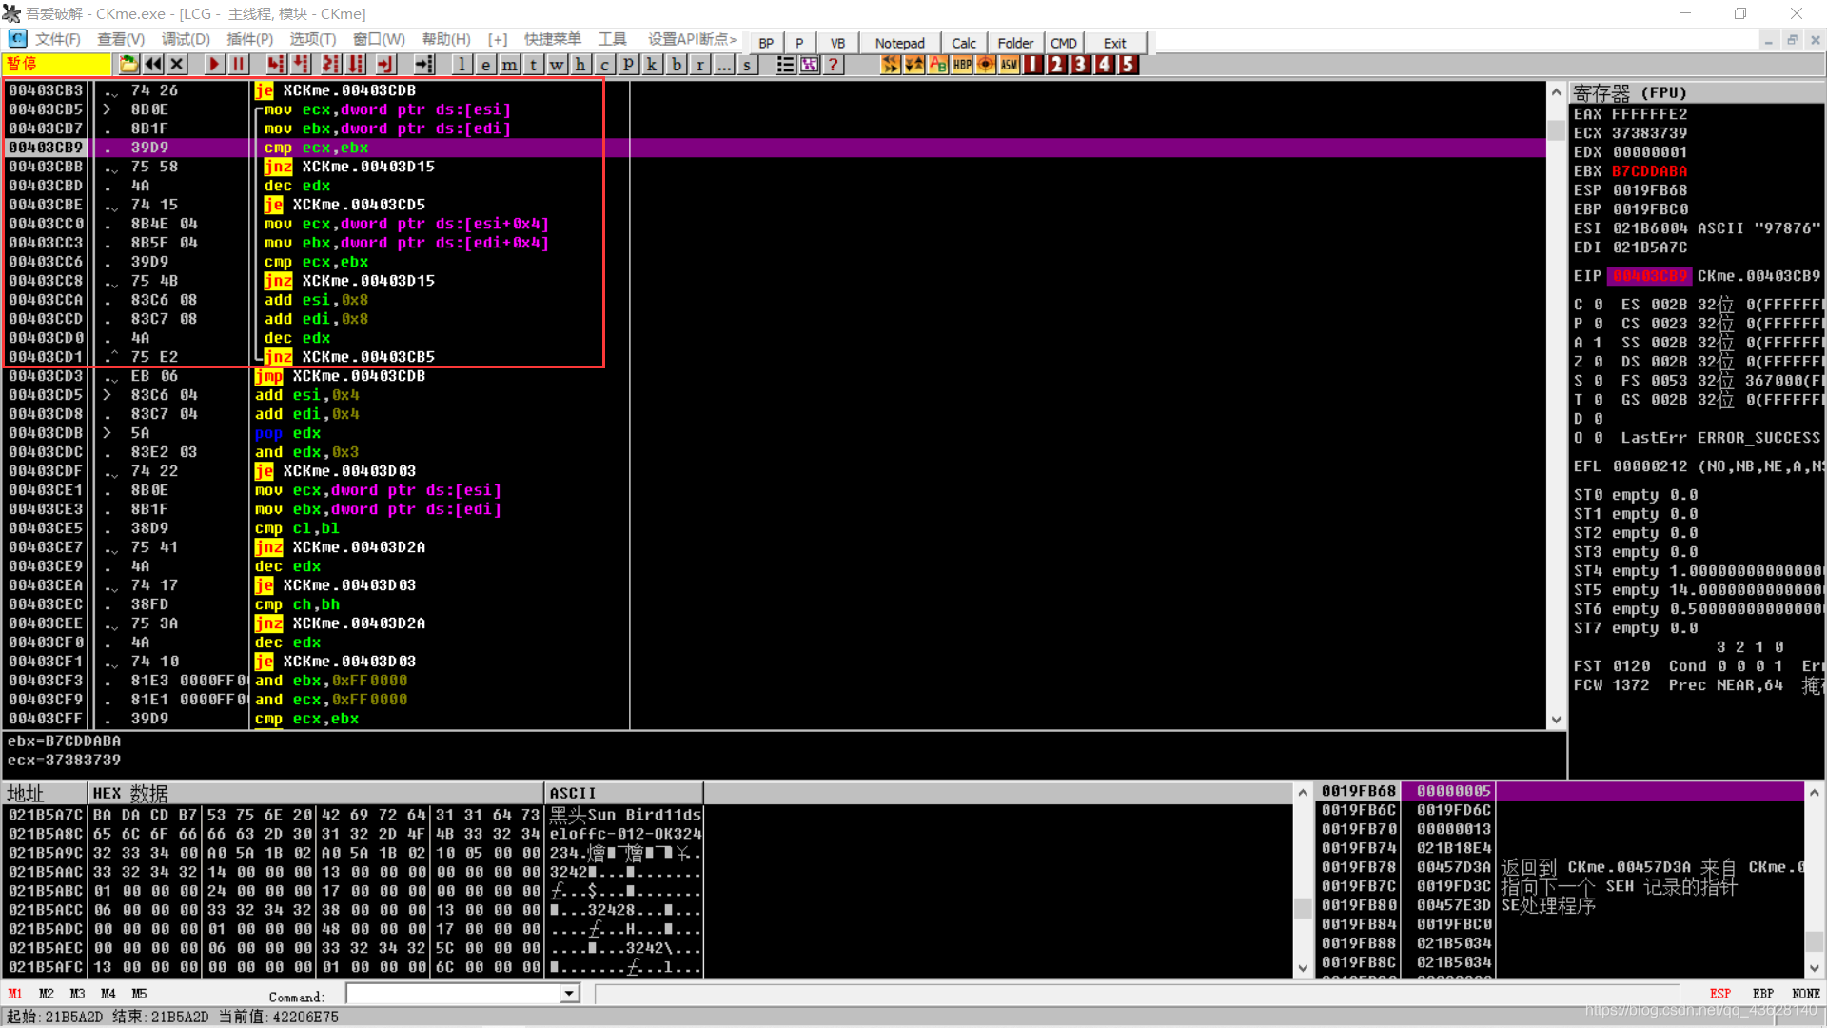
Task: Execute till return icon
Action: pos(384,64)
